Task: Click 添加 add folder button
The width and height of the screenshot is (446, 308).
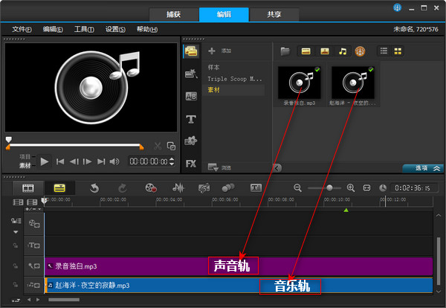Action: coord(219,51)
